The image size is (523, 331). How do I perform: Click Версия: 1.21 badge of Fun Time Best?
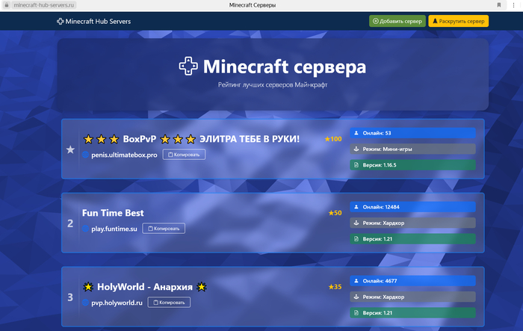[412, 239]
